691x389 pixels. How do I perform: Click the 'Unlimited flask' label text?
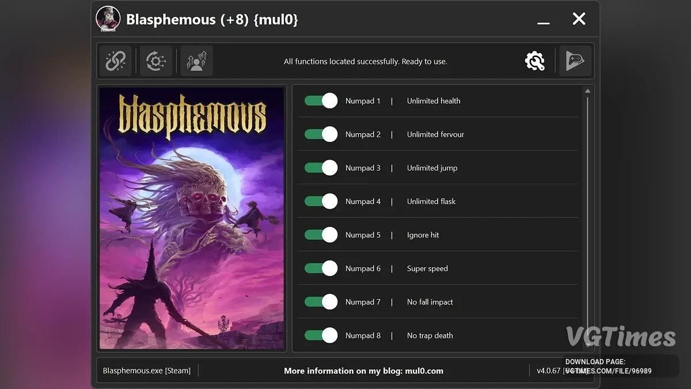click(x=431, y=201)
